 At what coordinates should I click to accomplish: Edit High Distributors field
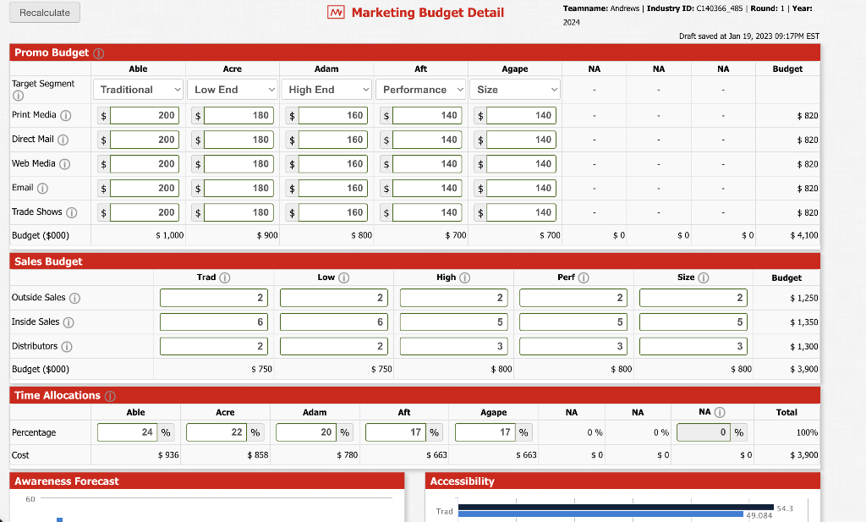point(453,346)
